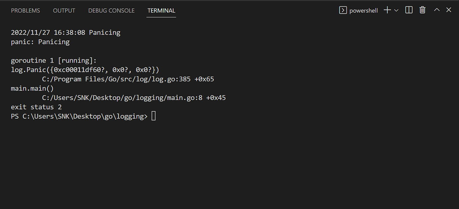459x209 pixels.
Task: Create a new terminal with plus icon
Action: (387, 10)
